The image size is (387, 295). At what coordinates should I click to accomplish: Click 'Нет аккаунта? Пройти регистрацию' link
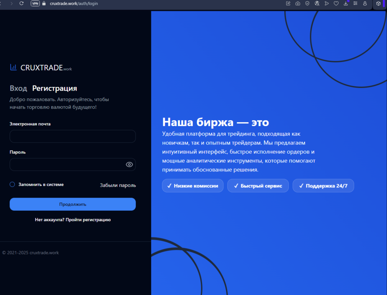pos(73,220)
